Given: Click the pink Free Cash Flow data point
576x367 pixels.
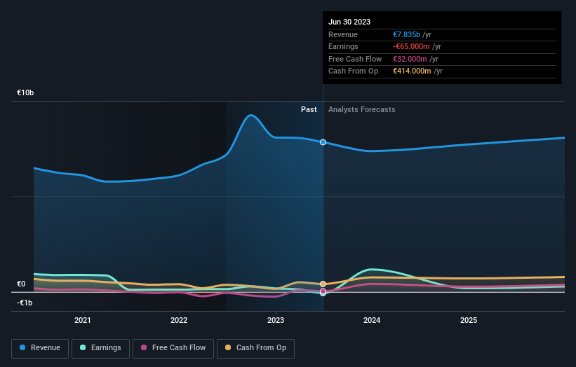Looking at the screenshot, I should point(323,291).
